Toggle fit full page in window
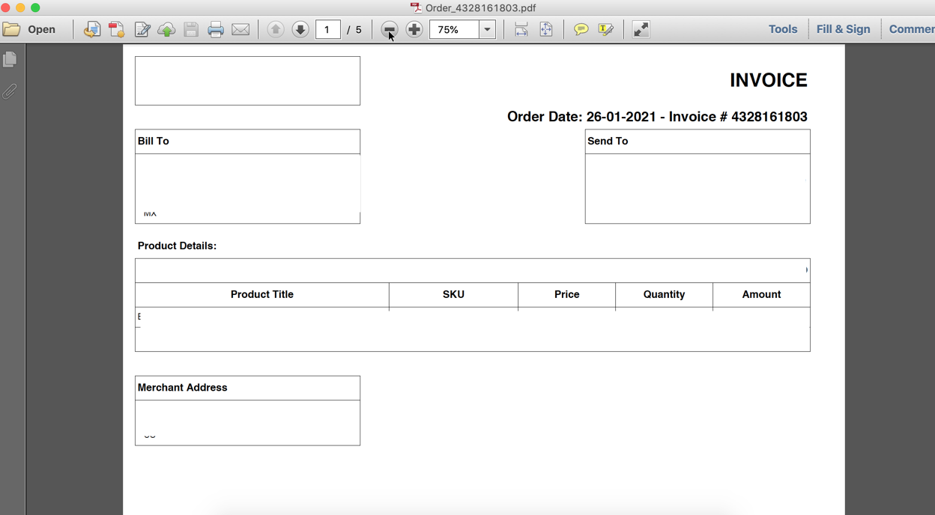 [546, 29]
